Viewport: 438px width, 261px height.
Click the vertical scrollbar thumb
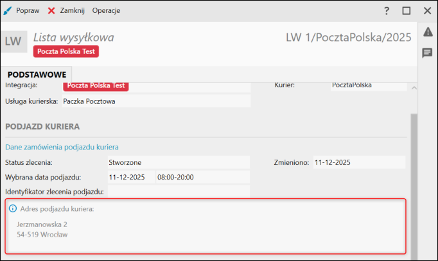414,187
